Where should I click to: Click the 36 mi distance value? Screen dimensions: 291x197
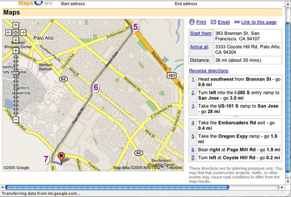[238, 60]
